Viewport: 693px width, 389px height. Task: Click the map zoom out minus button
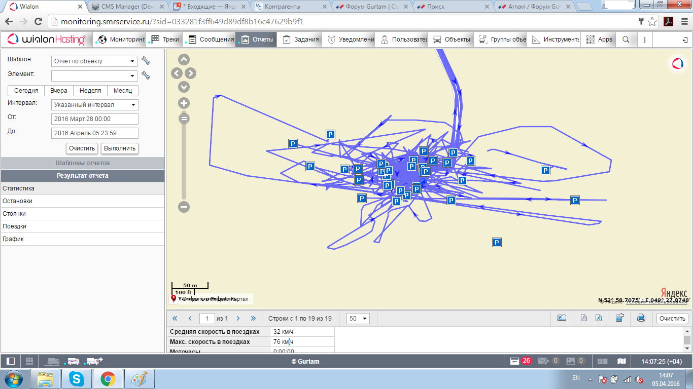[x=184, y=207]
